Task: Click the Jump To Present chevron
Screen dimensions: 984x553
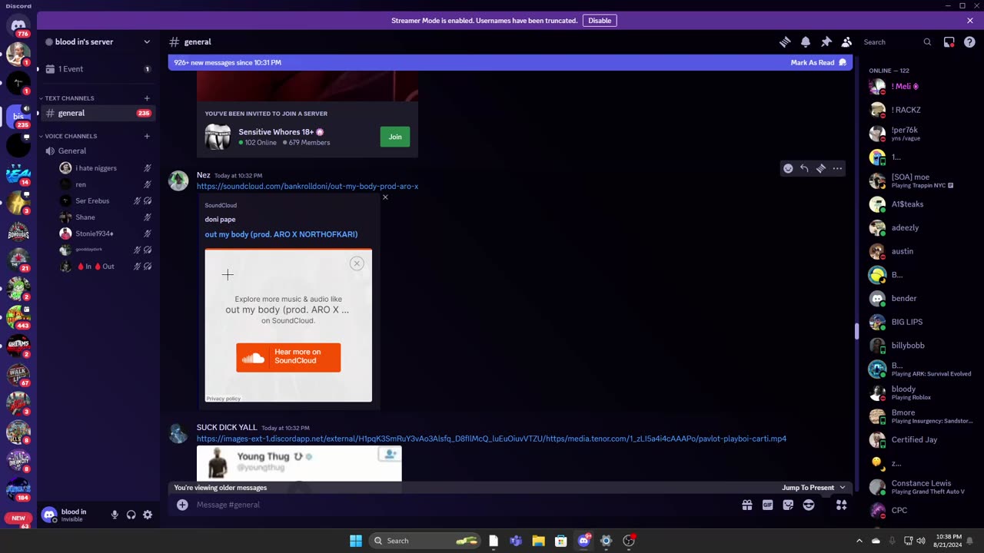Action: pyautogui.click(x=843, y=488)
